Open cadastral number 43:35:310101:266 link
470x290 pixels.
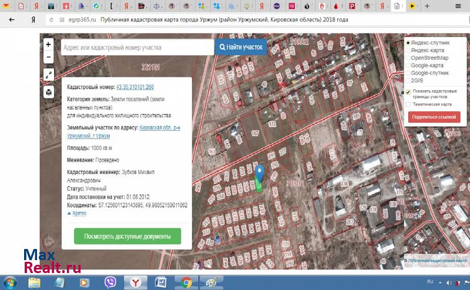(x=135, y=87)
